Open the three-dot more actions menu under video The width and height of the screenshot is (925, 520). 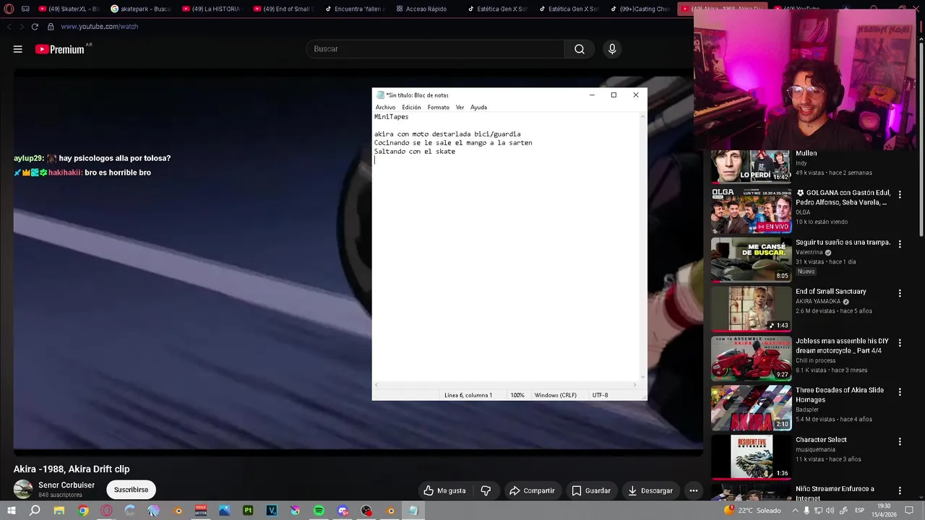pyautogui.click(x=693, y=490)
